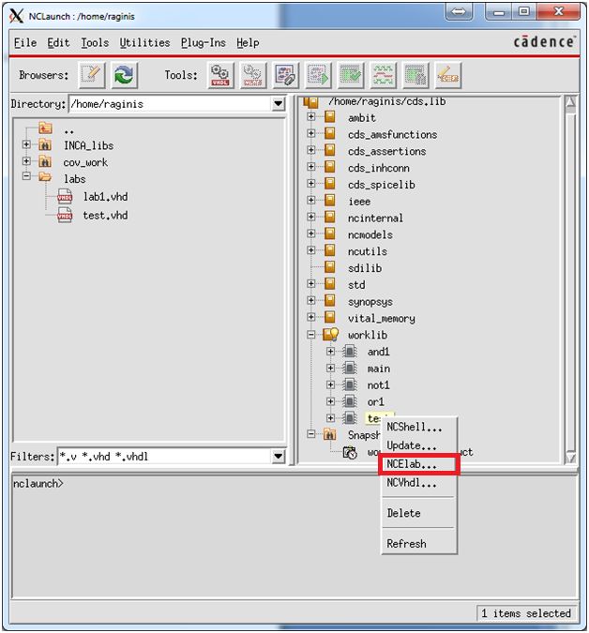Expand the INCA_libs folder
The height and width of the screenshot is (633, 589).
point(26,144)
